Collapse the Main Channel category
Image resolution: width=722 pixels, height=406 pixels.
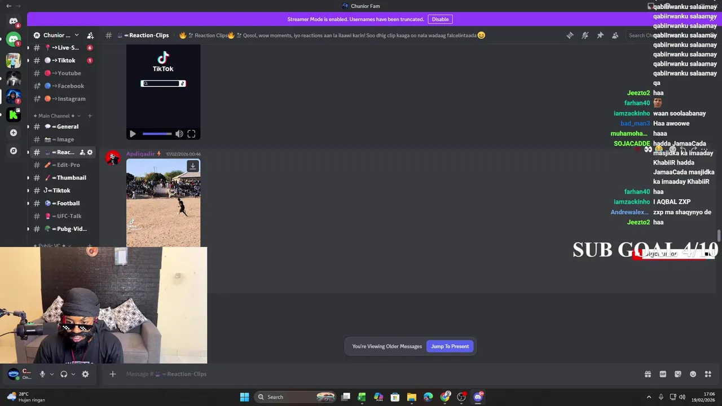coord(56,116)
